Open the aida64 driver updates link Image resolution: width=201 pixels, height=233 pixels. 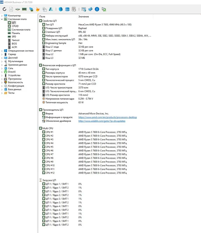click(x=102, y=121)
